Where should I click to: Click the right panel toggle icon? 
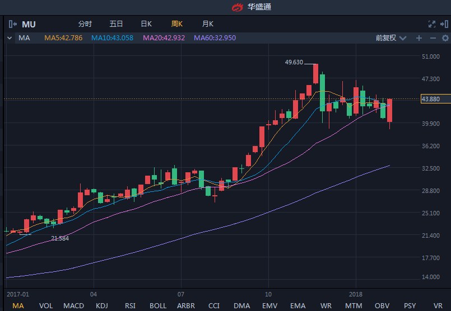[x=444, y=24]
